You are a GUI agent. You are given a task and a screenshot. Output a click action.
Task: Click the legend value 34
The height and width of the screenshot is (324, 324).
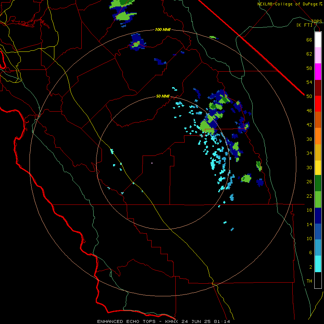(309, 153)
